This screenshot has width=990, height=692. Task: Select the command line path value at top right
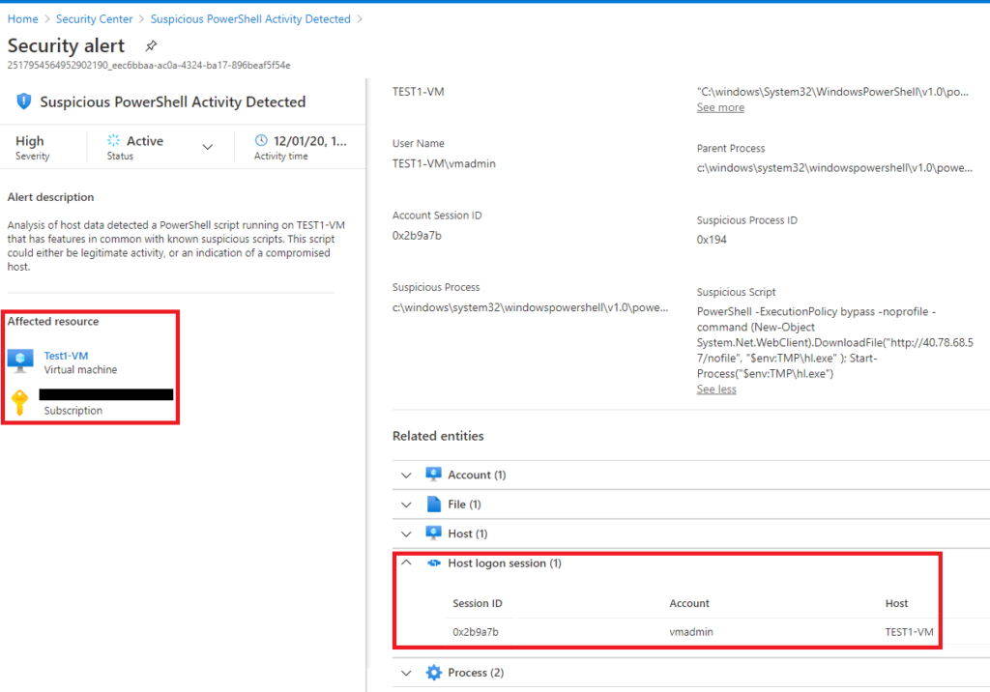pyautogui.click(x=832, y=92)
